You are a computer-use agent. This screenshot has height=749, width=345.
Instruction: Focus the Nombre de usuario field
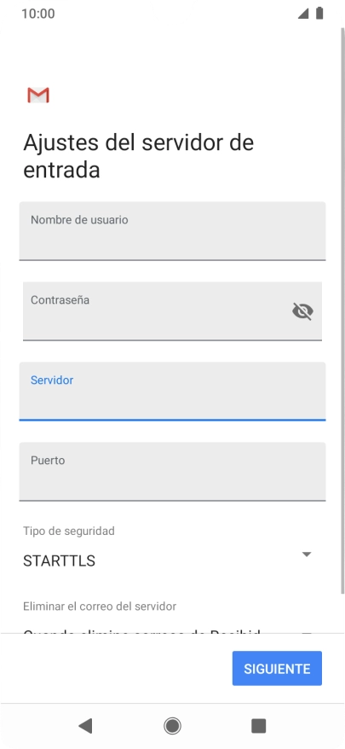tap(172, 231)
